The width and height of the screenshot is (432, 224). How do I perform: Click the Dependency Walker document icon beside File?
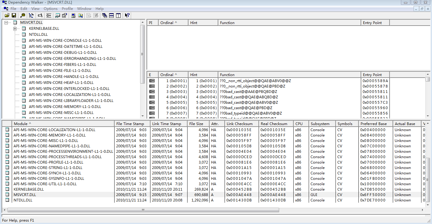(x=6, y=9)
